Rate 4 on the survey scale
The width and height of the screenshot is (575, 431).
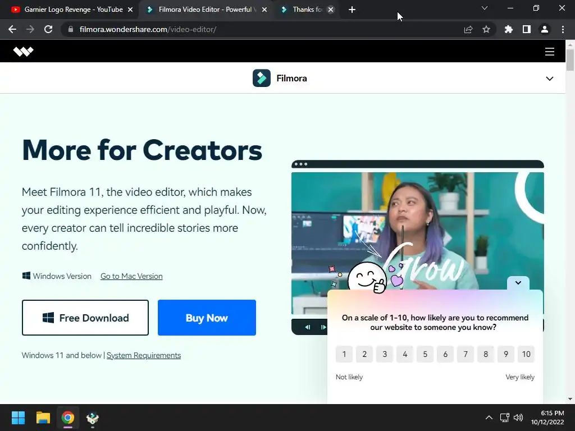tap(405, 354)
